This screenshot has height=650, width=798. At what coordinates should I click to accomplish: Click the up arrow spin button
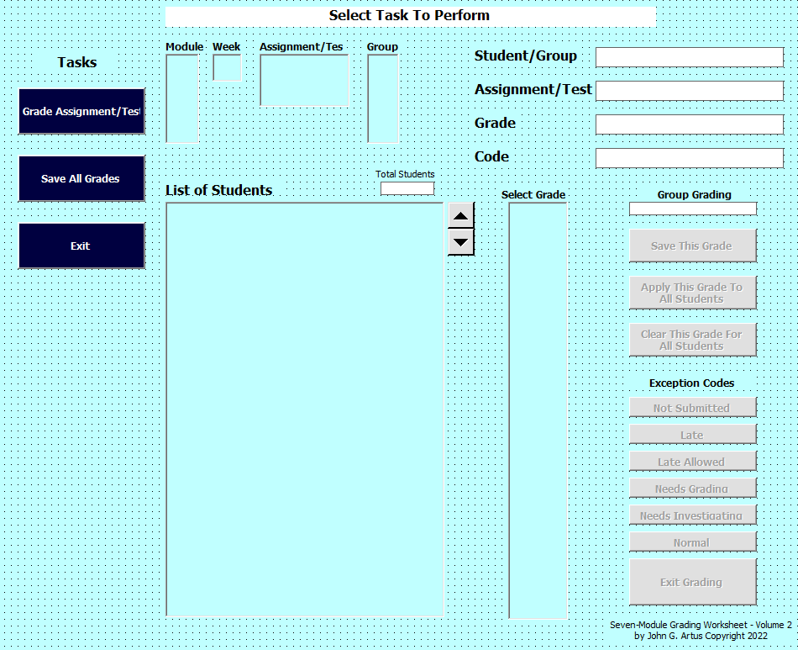click(x=460, y=215)
